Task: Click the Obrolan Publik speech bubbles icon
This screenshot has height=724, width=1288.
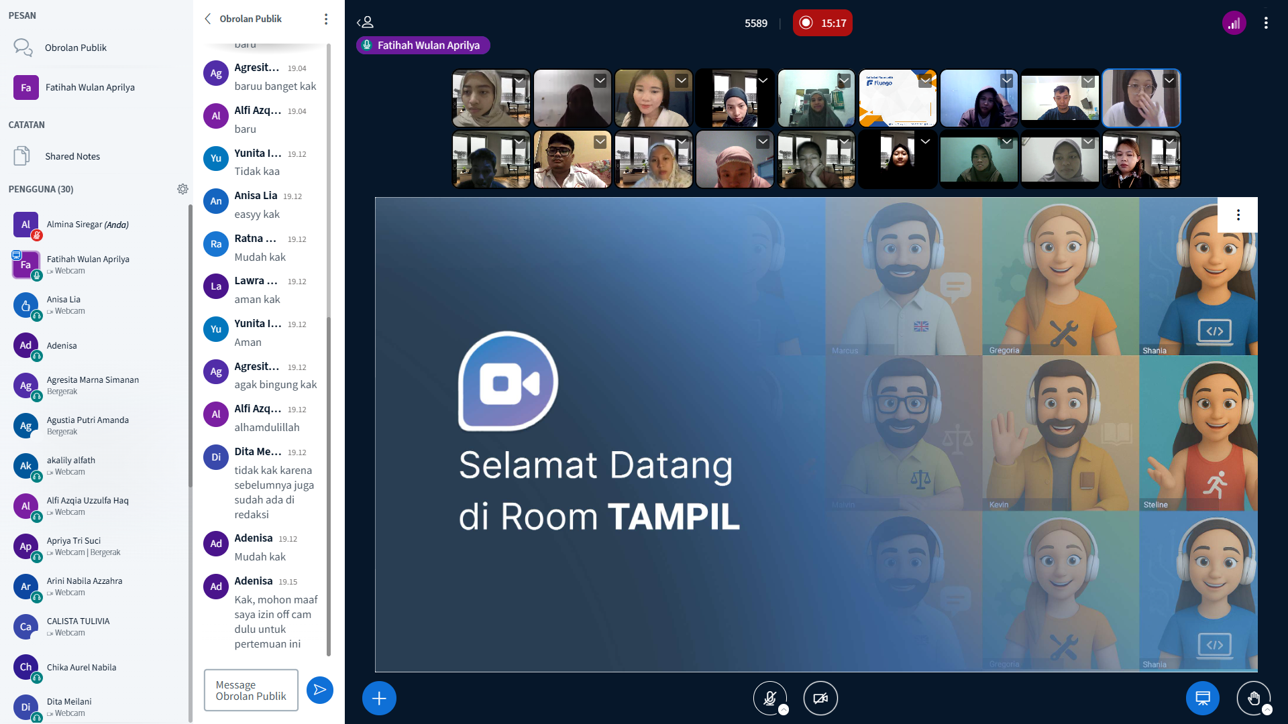Action: click(23, 48)
